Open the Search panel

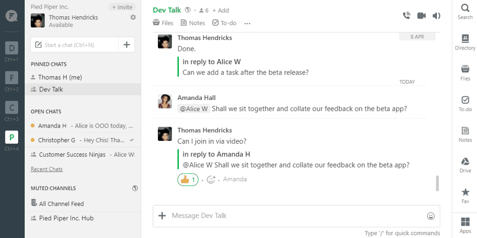[x=465, y=12]
